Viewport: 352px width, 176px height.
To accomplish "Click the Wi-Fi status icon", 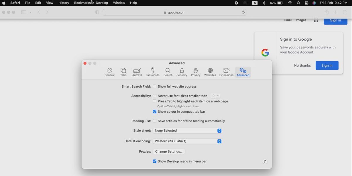I will coord(290,3).
